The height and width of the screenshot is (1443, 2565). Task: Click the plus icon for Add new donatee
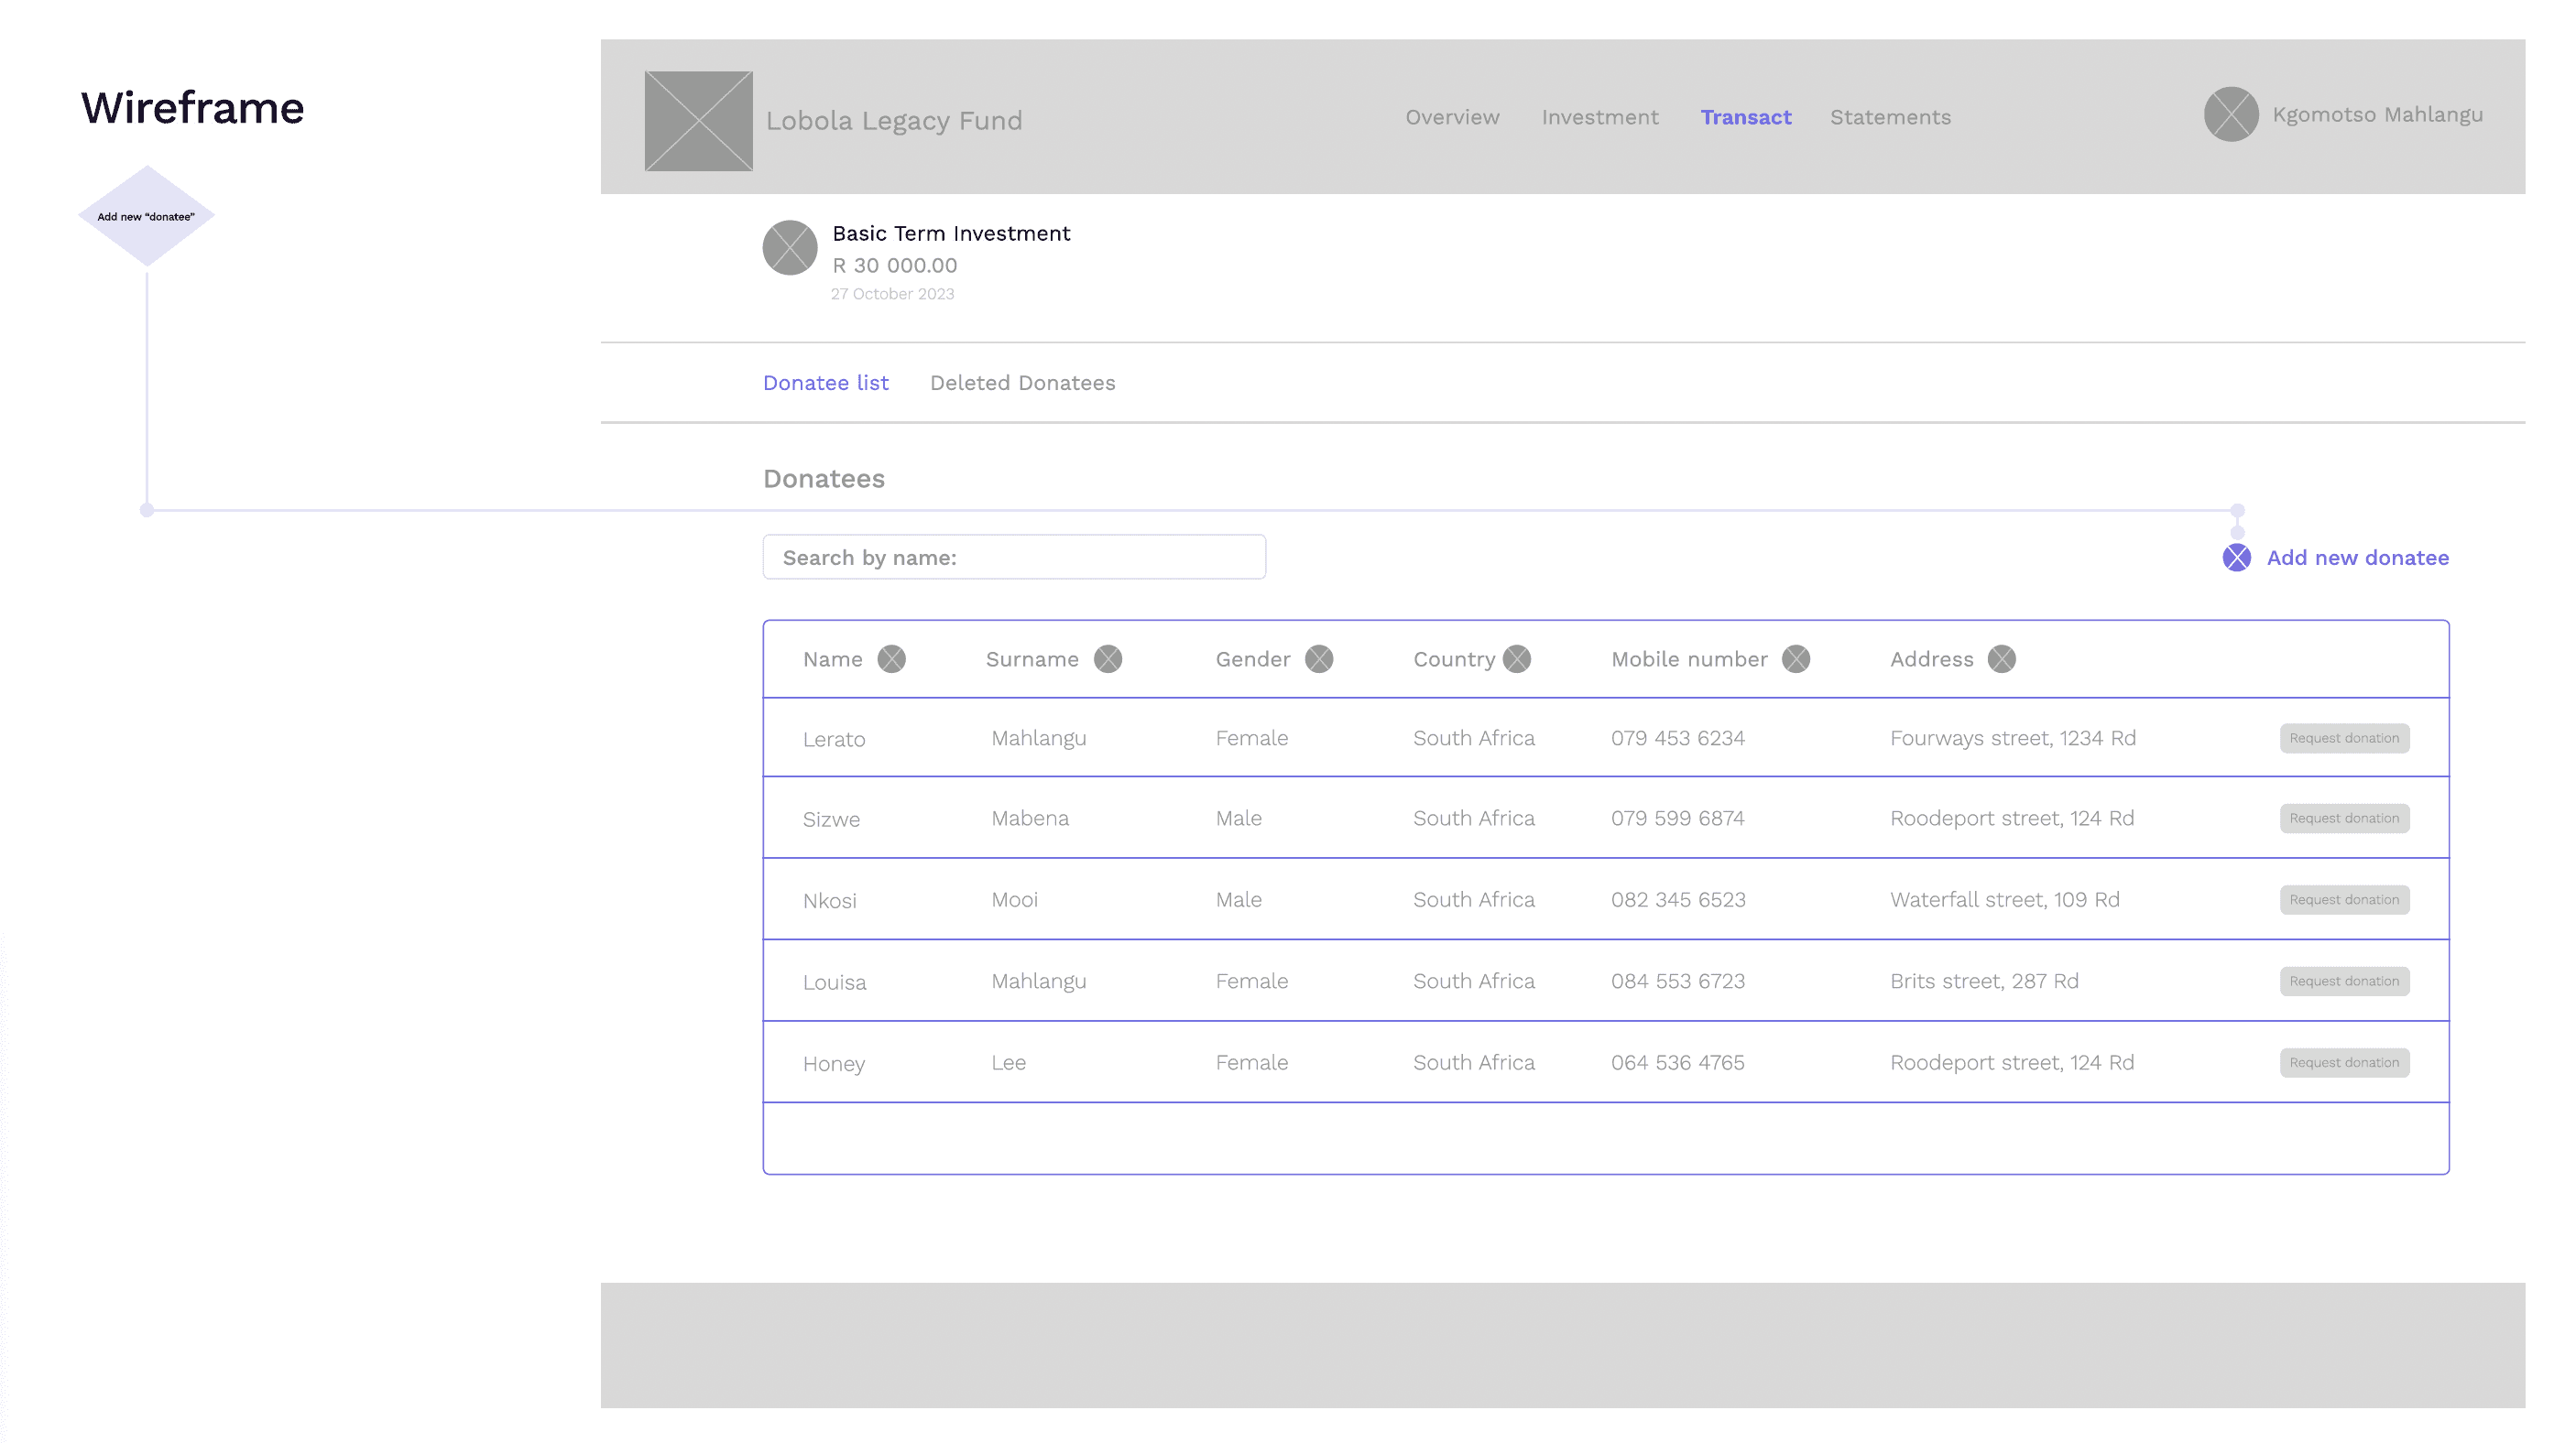coord(2236,558)
